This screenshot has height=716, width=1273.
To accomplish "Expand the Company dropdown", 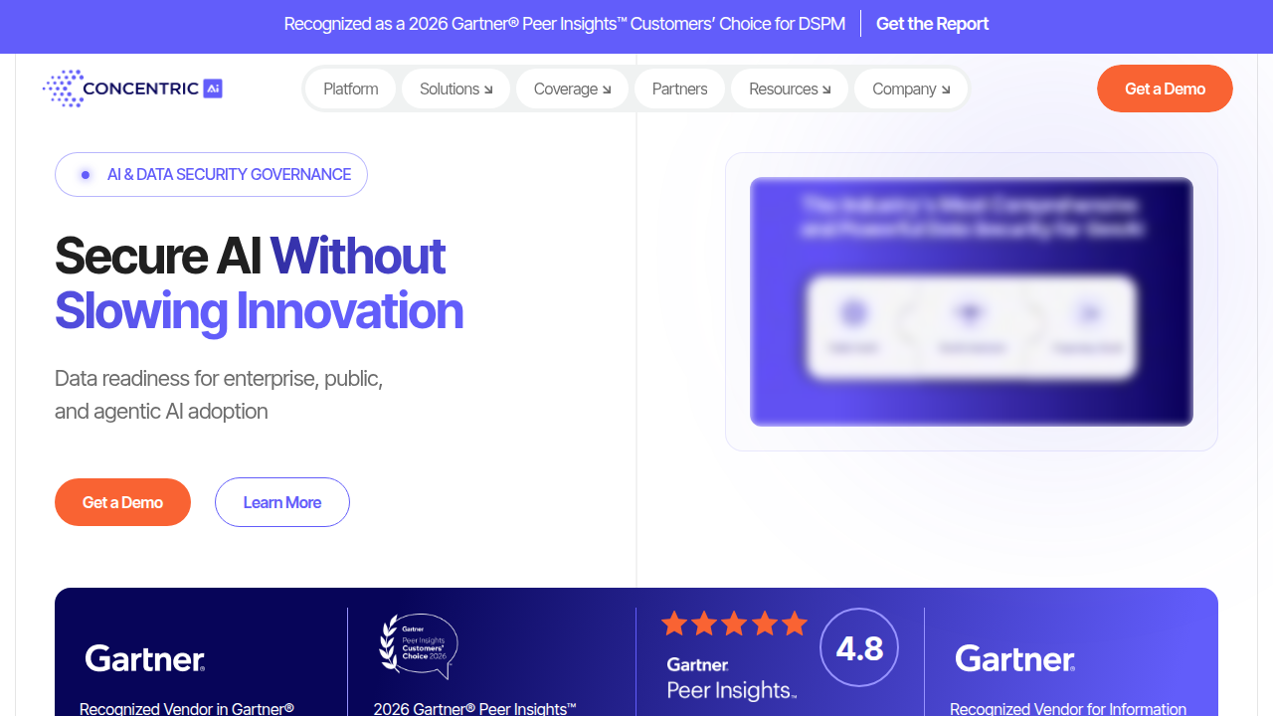I will [911, 89].
